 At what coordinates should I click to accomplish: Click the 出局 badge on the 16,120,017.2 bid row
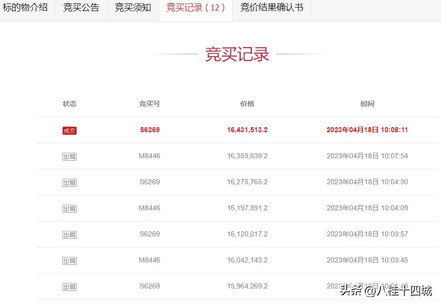pyautogui.click(x=70, y=234)
